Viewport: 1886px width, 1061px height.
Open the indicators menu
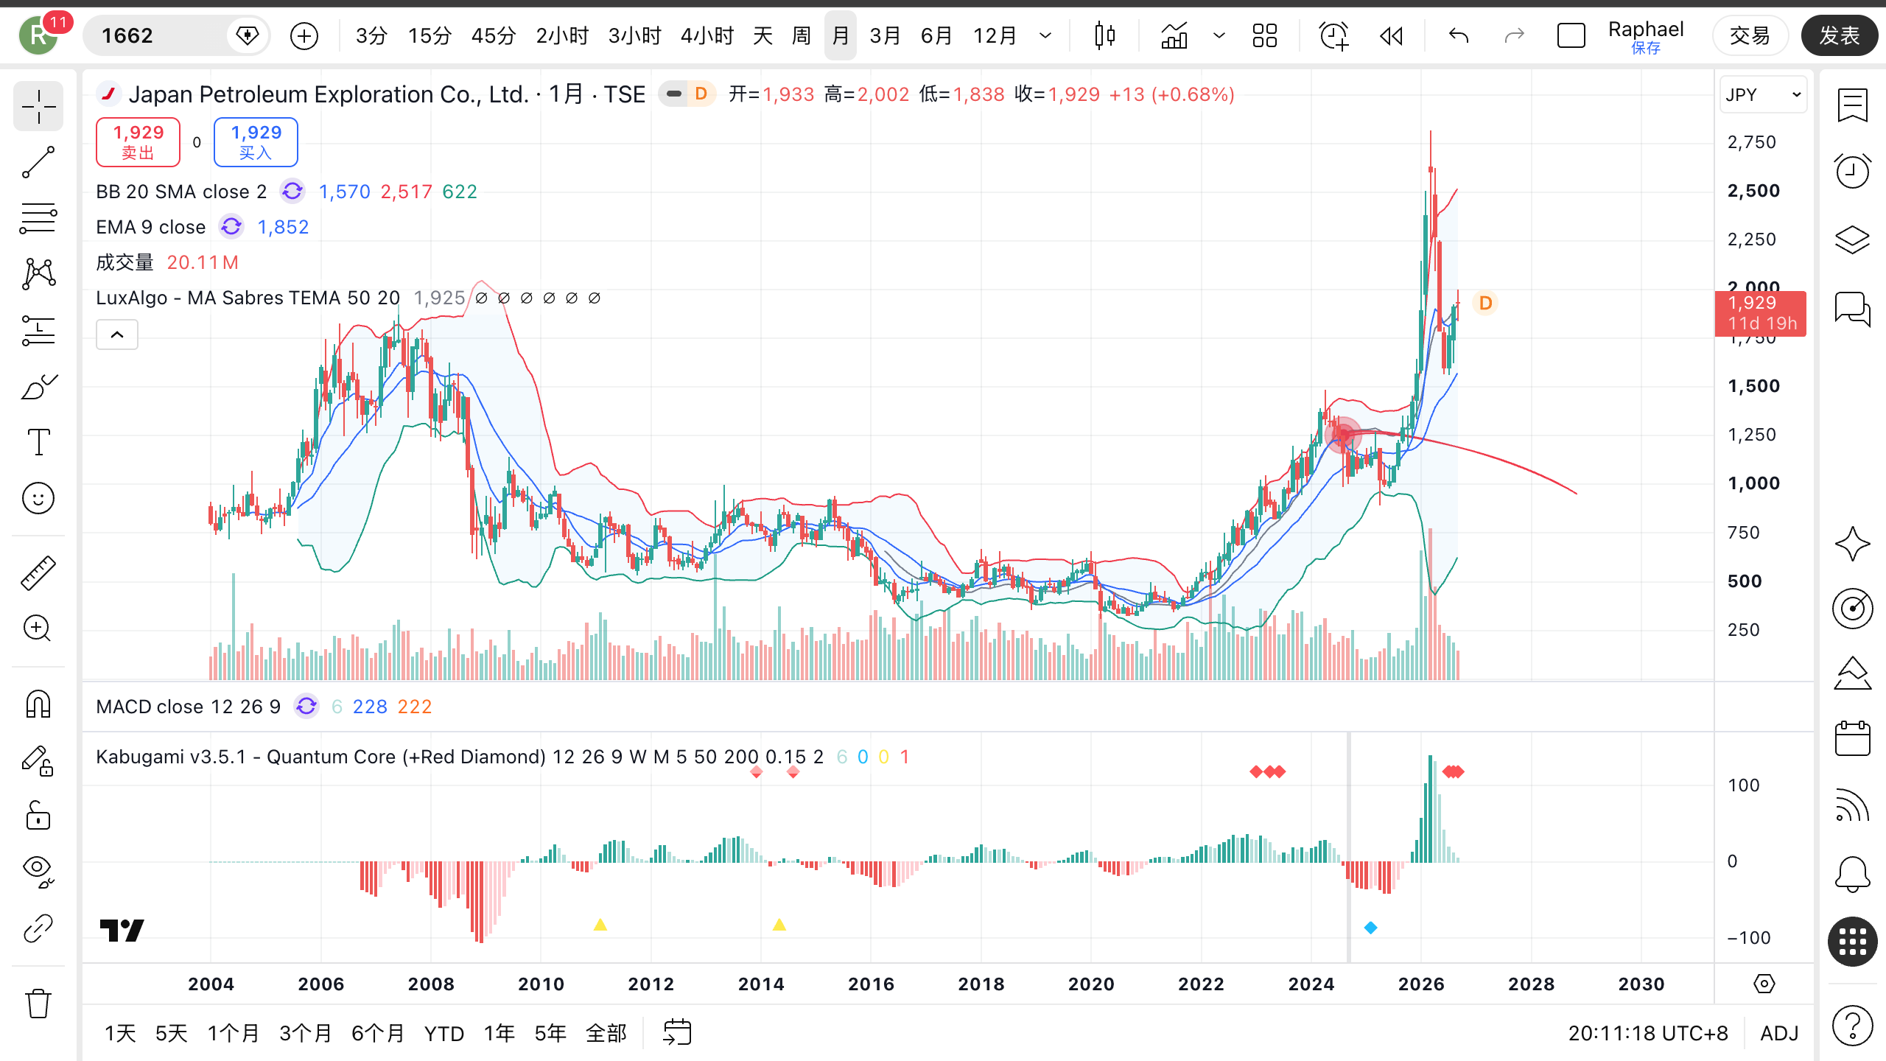click(x=1174, y=35)
